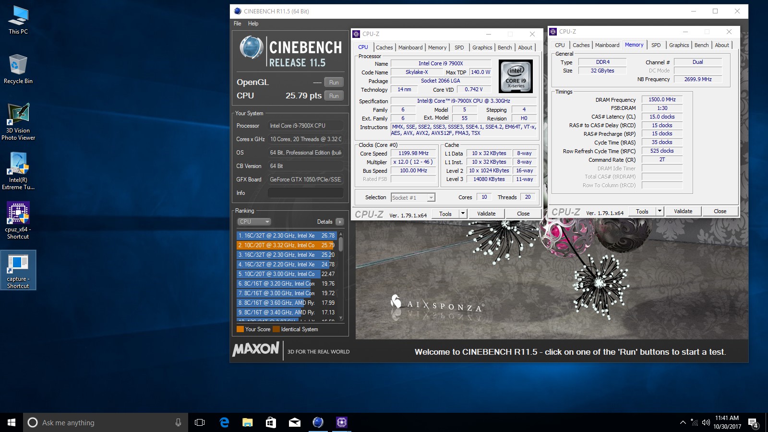Select ranking row 1 score 26.78

pos(287,236)
